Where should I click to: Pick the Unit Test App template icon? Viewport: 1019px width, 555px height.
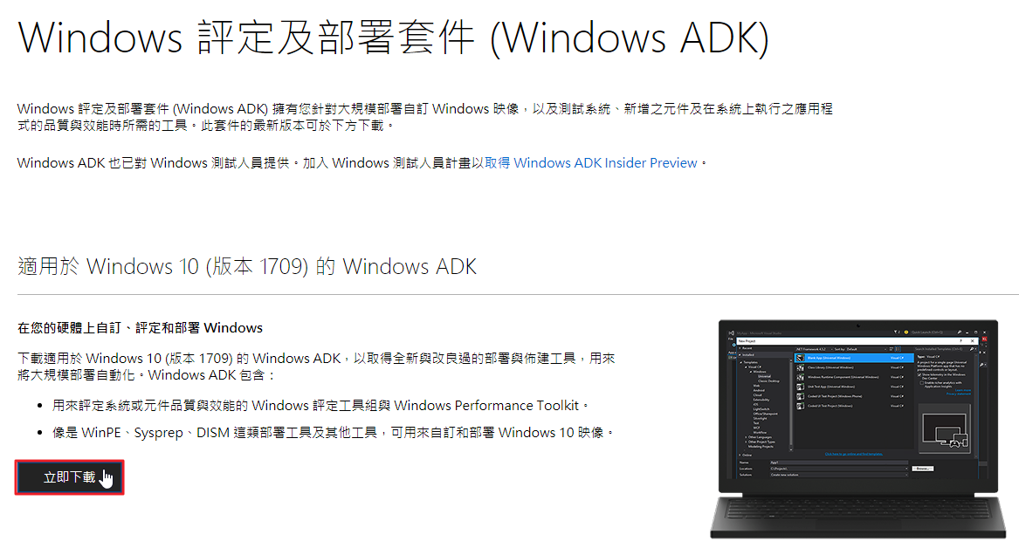tap(801, 387)
